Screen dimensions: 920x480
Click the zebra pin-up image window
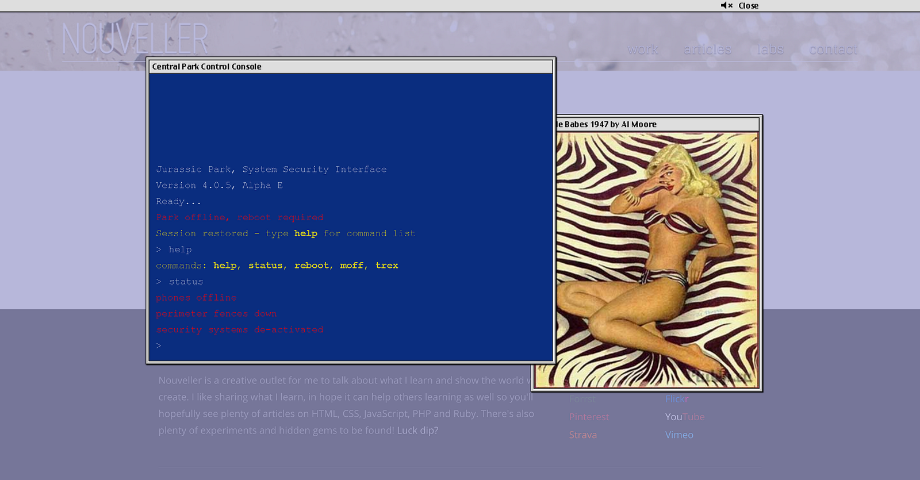click(657, 260)
